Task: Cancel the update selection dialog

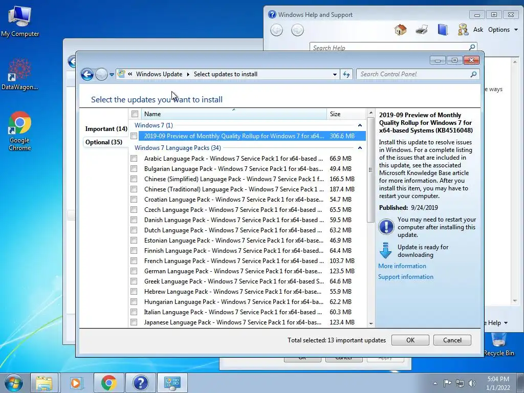Action: [452, 340]
